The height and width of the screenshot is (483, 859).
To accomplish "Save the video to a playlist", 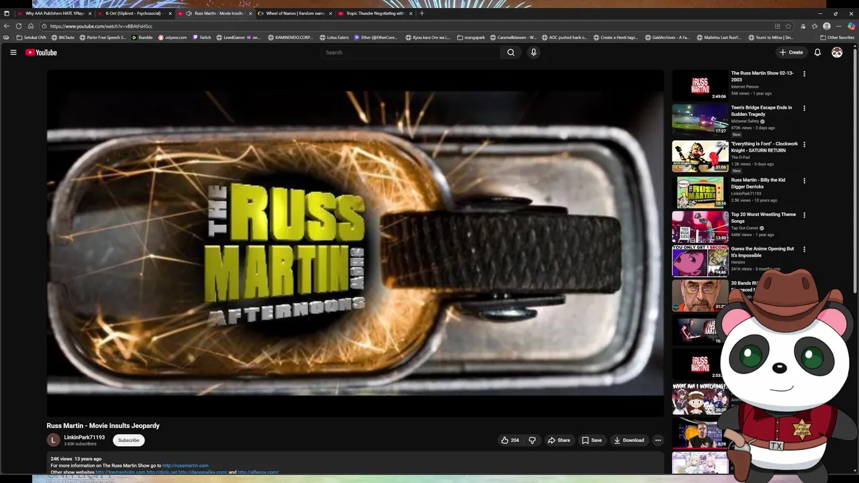I will pos(592,440).
